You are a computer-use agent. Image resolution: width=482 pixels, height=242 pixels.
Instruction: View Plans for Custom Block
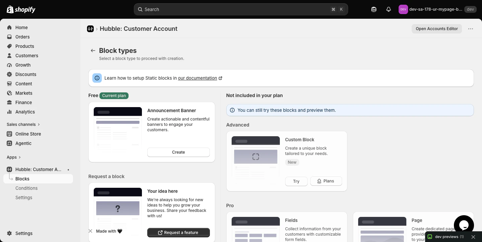tap(326, 181)
